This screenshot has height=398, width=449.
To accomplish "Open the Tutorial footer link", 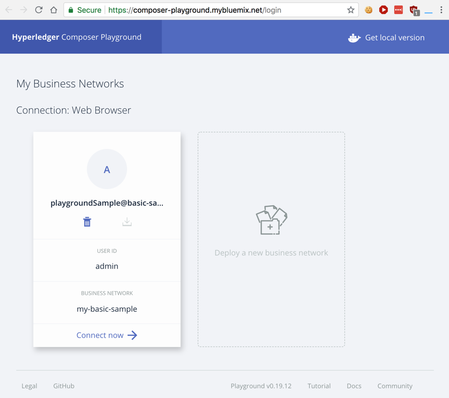I will 319,386.
